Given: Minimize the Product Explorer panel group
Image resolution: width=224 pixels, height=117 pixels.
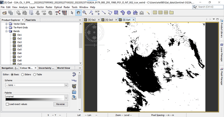Looking at the screenshot, I should coord(80,20).
